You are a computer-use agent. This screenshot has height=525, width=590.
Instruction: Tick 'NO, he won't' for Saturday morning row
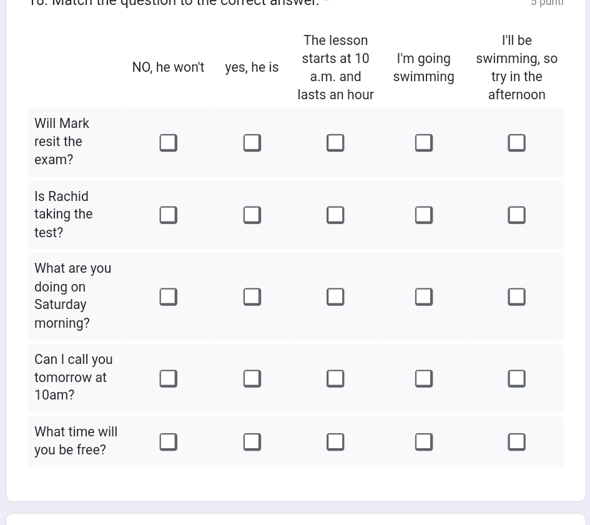point(168,297)
